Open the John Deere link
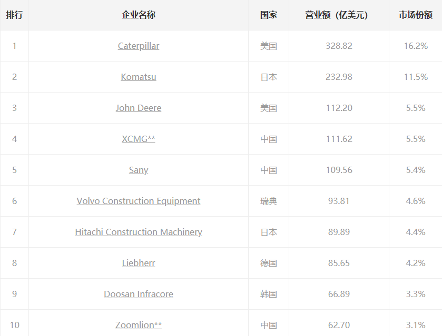Viewport: 442px width, 336px height. click(x=139, y=108)
